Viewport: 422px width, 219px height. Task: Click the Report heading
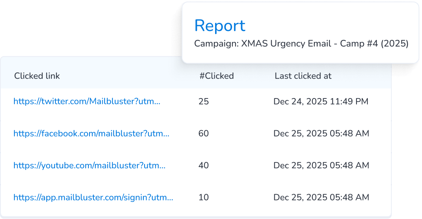pyautogui.click(x=220, y=26)
